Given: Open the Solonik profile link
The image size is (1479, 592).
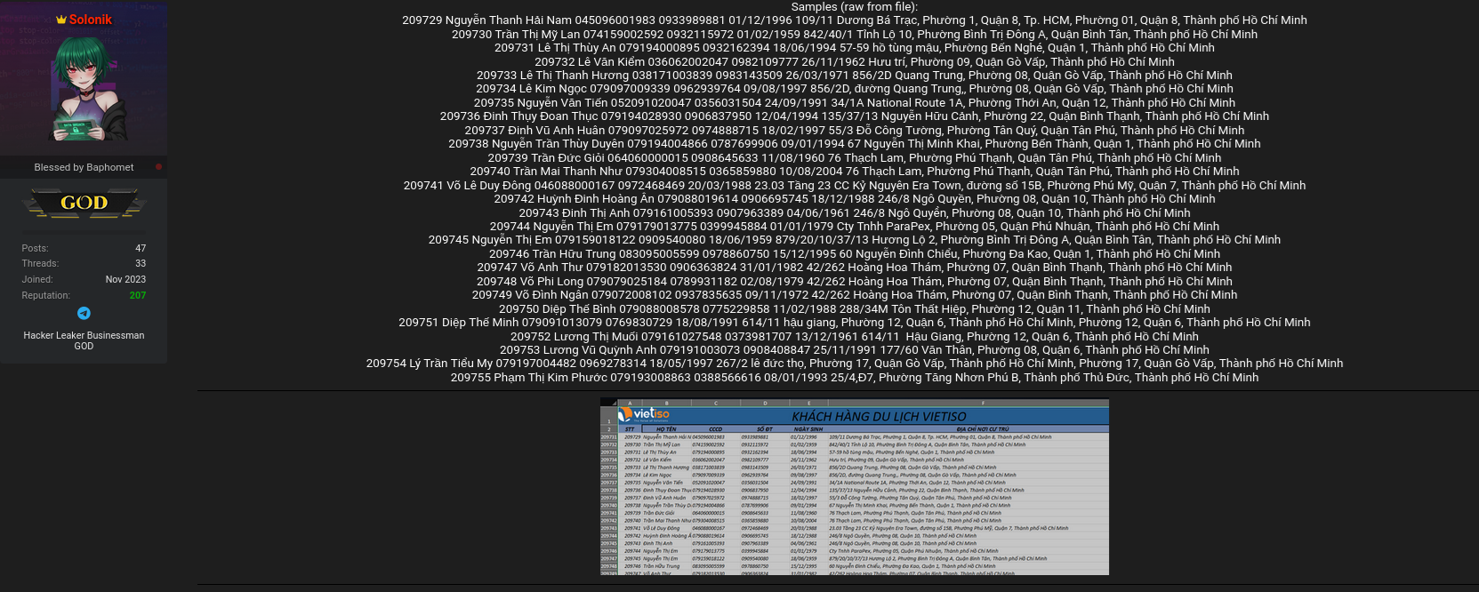Looking at the screenshot, I should tap(91, 20).
